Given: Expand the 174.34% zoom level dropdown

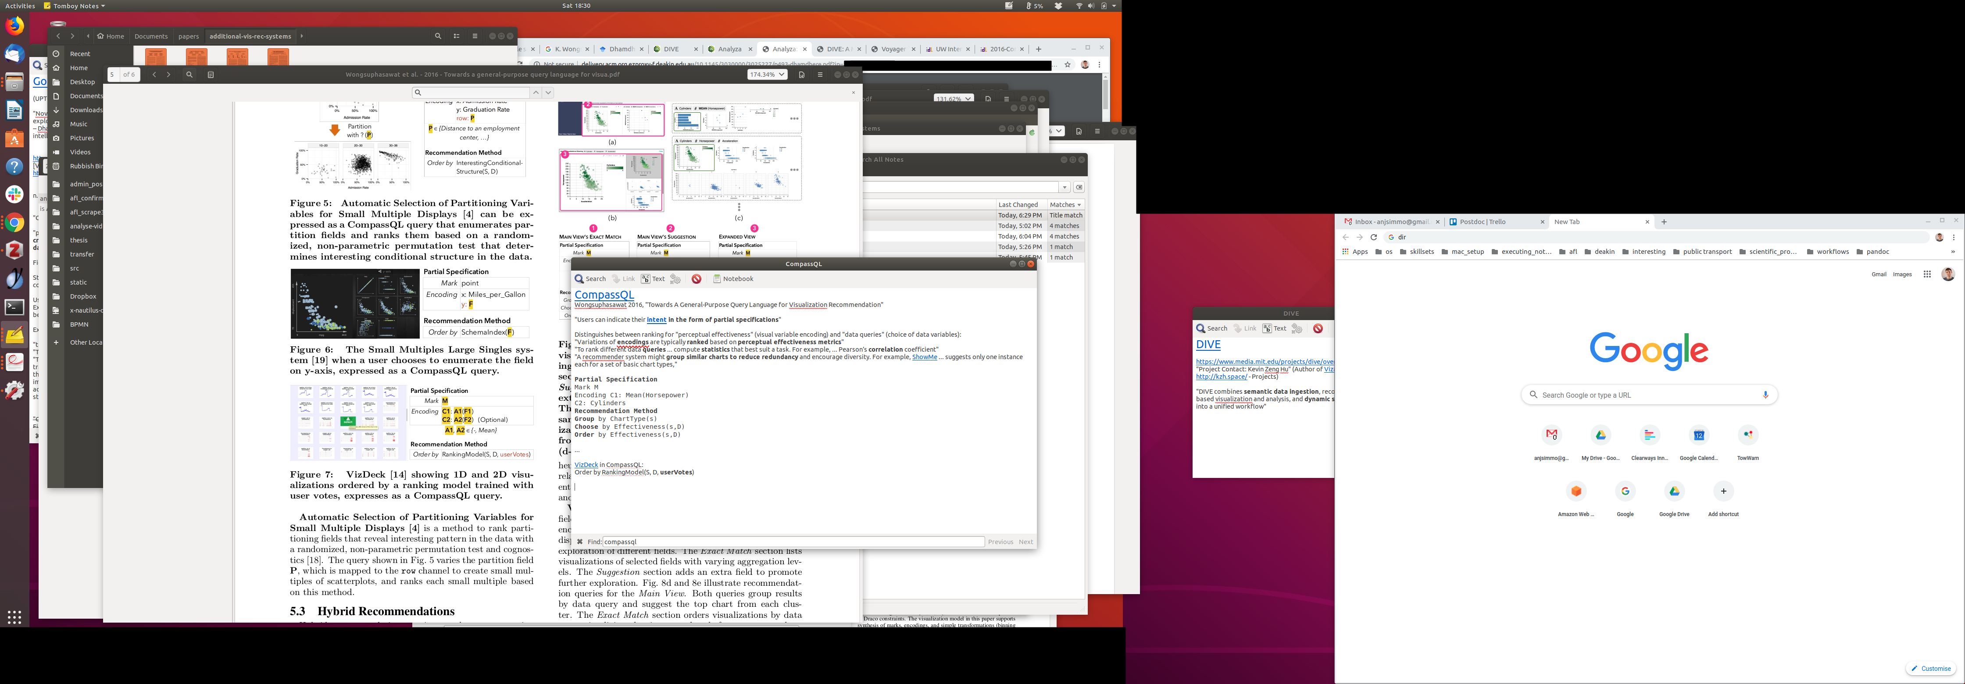Looking at the screenshot, I should pyautogui.click(x=767, y=75).
